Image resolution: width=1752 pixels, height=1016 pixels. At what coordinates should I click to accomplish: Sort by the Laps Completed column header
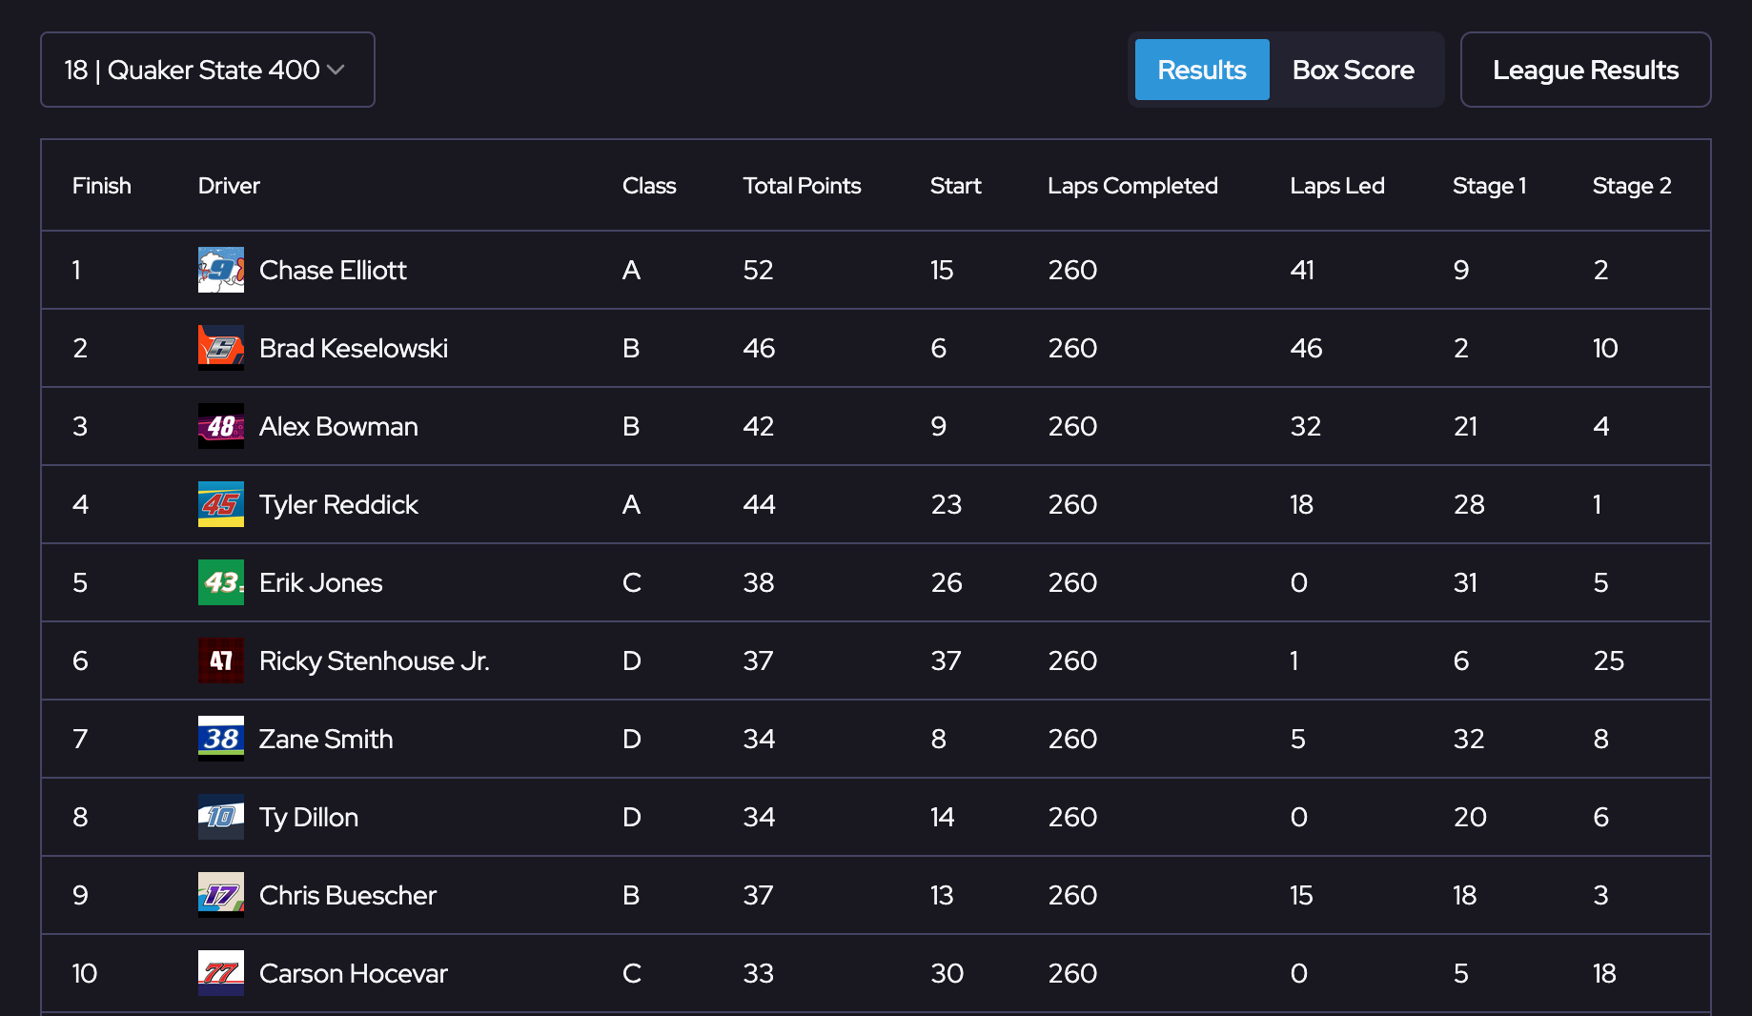pos(1132,186)
